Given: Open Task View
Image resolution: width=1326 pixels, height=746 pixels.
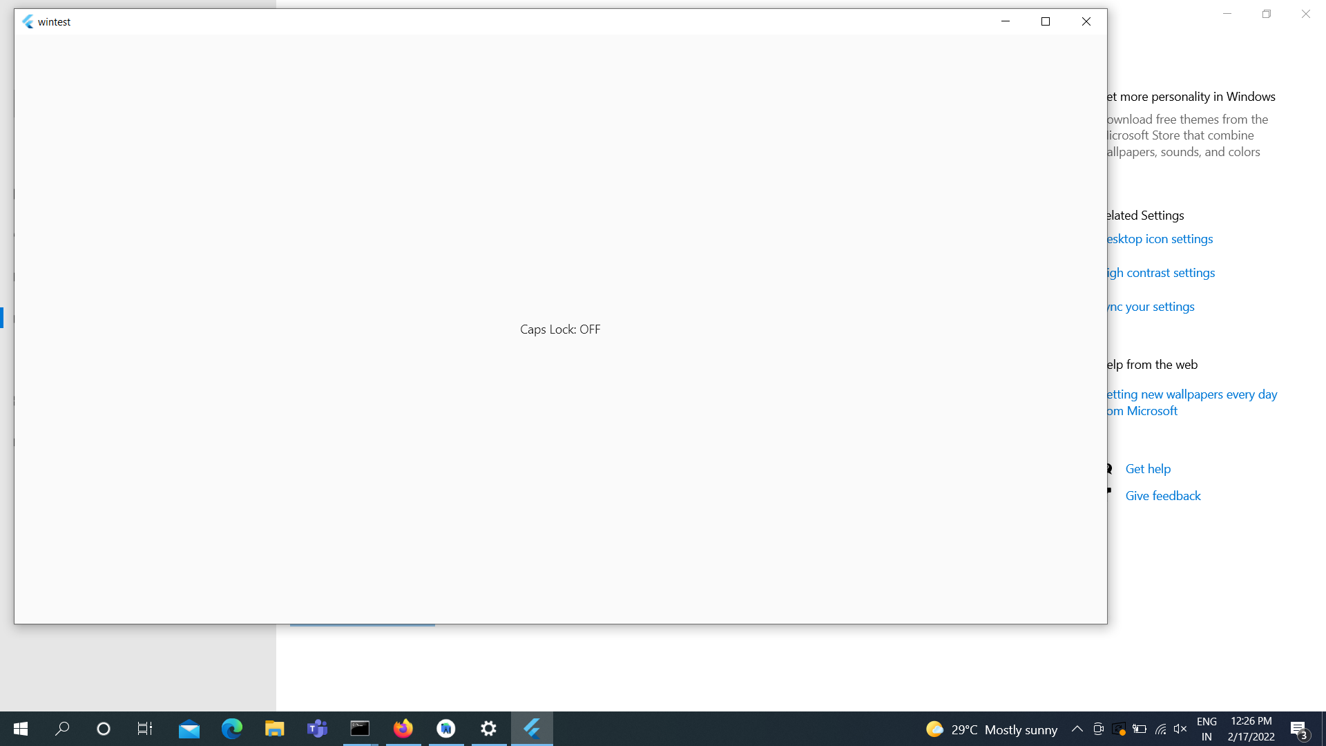Looking at the screenshot, I should (x=144, y=729).
